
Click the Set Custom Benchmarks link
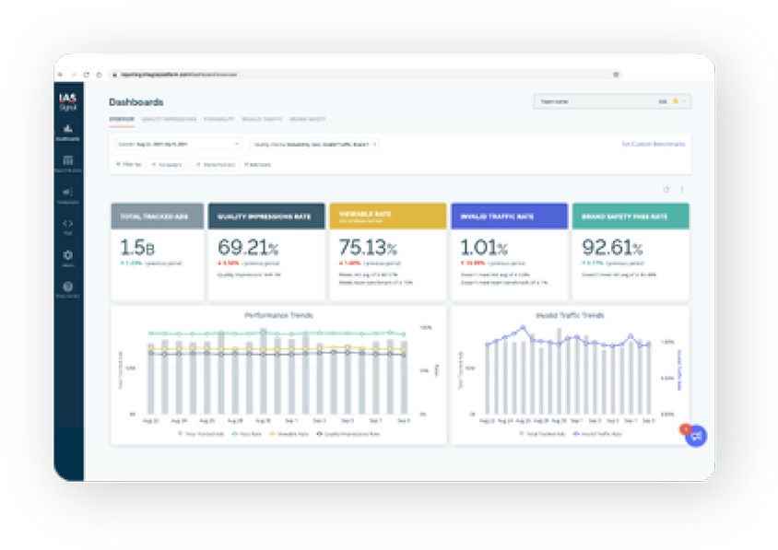(x=653, y=144)
